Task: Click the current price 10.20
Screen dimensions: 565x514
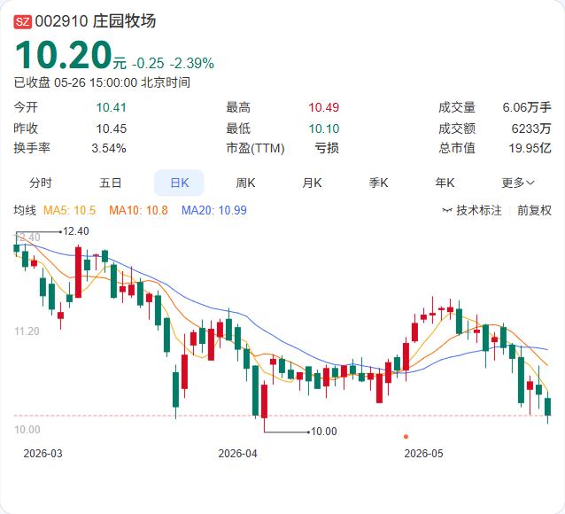Action: (x=64, y=55)
